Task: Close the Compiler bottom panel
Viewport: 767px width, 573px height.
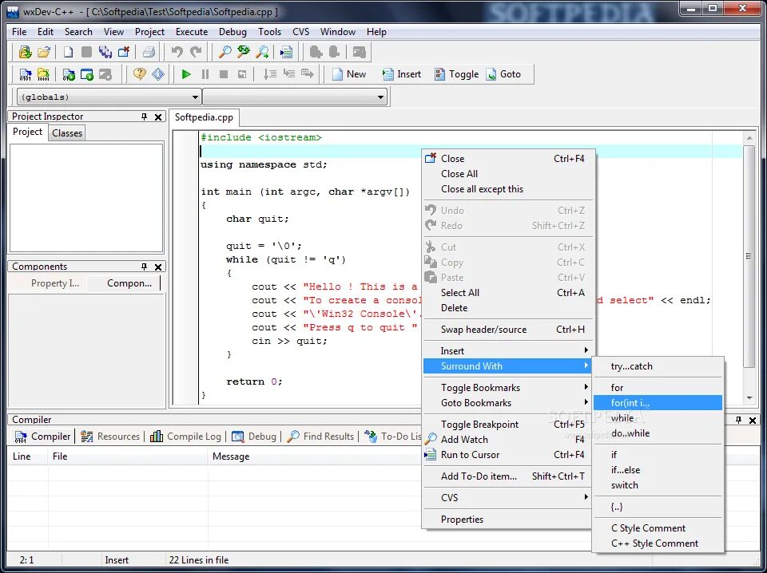Action: [753, 420]
